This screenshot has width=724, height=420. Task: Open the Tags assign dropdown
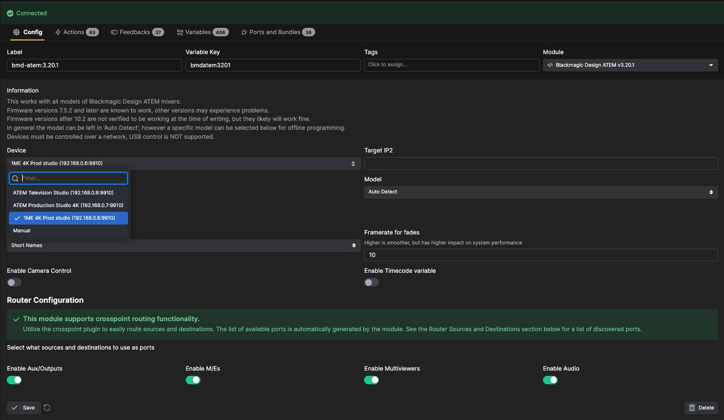[452, 65]
